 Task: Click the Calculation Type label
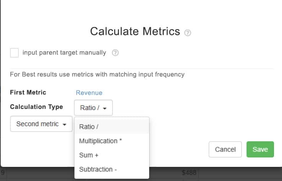(x=36, y=107)
